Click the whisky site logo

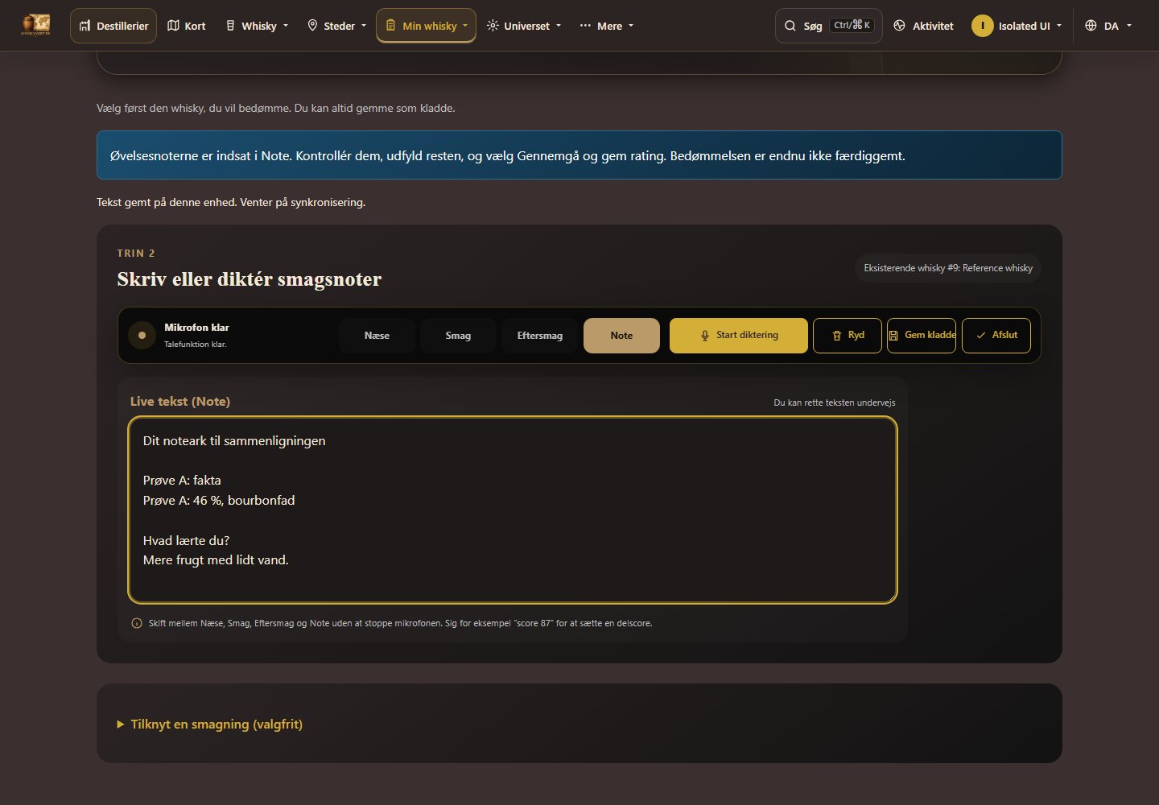click(36, 25)
